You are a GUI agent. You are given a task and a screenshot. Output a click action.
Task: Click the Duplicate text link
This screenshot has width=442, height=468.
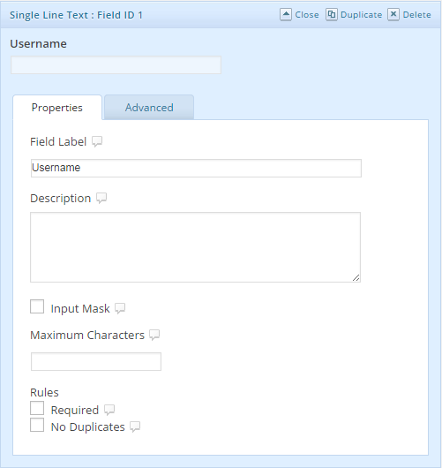point(361,15)
